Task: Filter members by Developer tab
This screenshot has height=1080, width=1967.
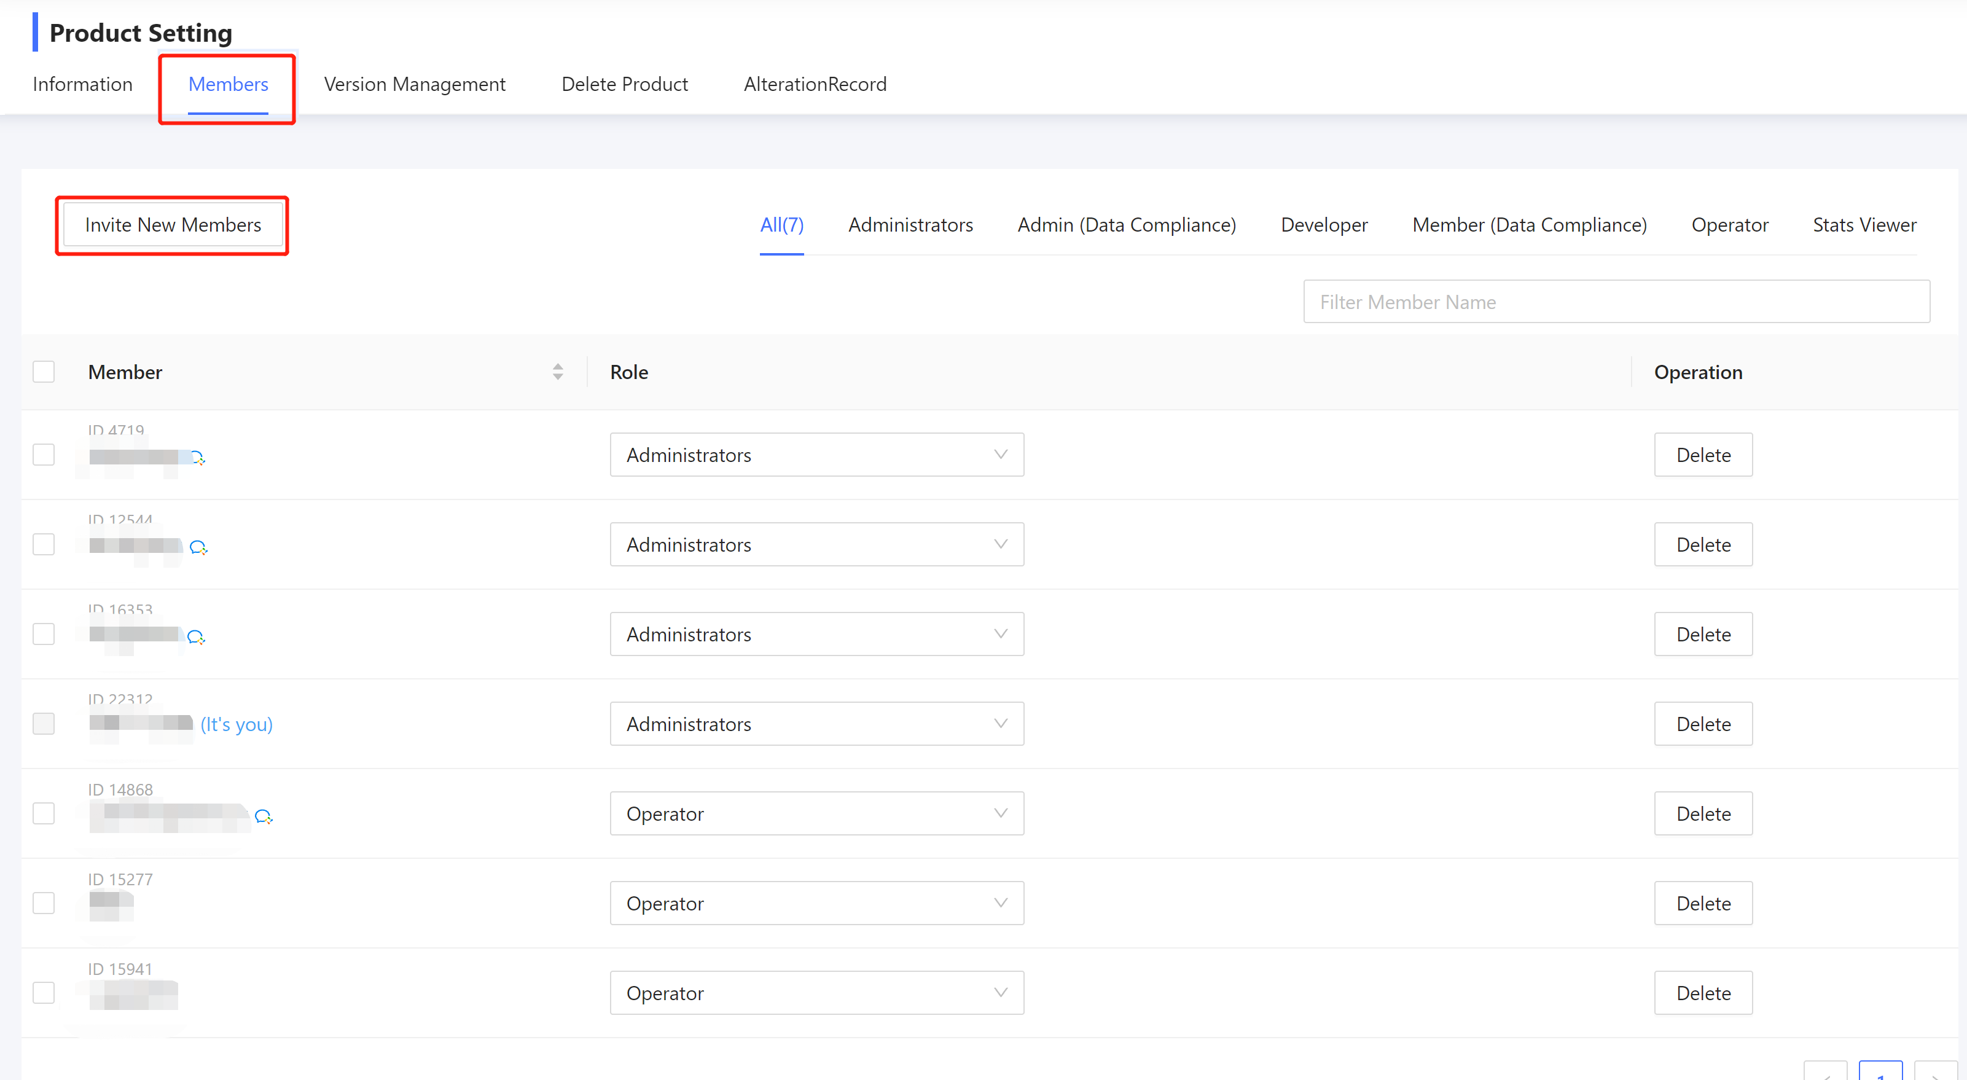Action: 1324,225
